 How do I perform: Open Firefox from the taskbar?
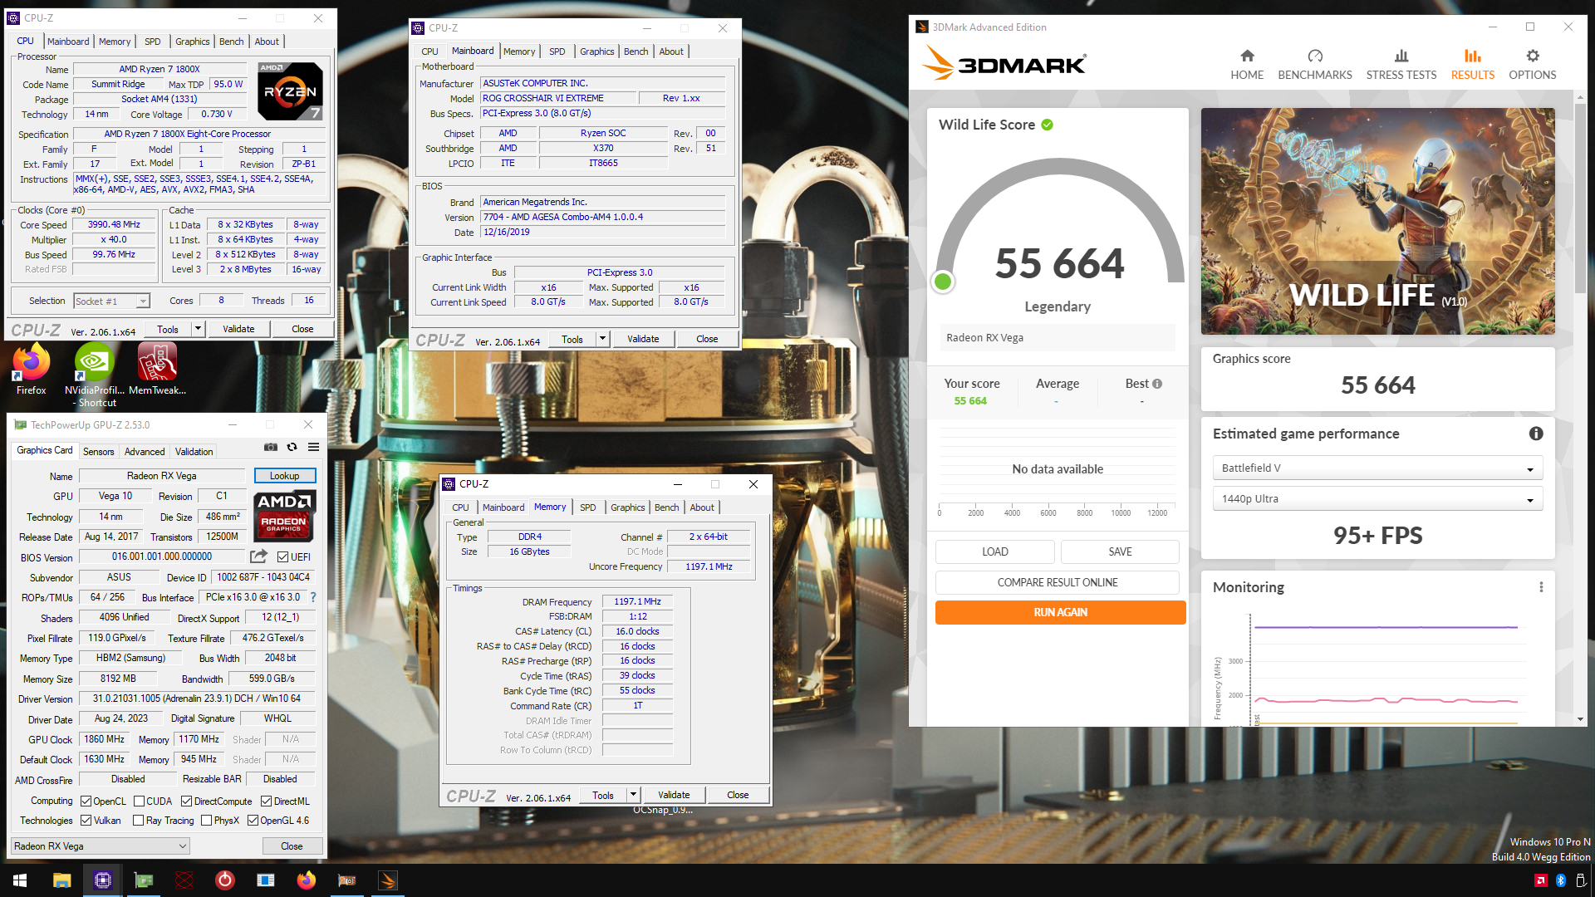pos(306,880)
